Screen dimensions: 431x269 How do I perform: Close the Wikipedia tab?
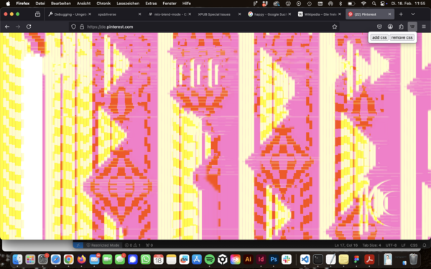340,14
